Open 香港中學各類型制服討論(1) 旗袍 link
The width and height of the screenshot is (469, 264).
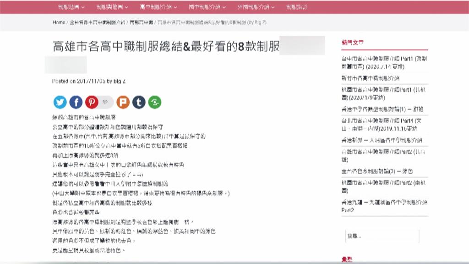[382, 109]
